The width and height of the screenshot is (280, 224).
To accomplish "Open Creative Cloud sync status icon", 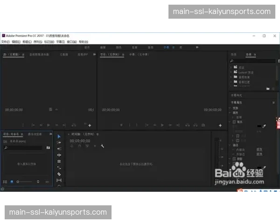I will coord(2,189).
